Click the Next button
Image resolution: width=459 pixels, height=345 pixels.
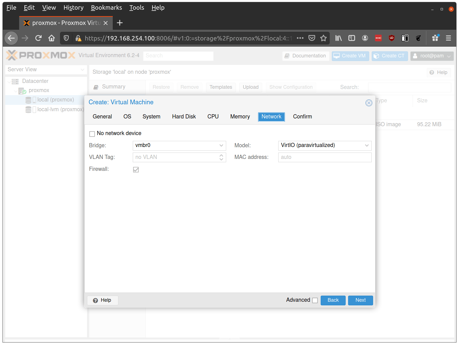(x=360, y=300)
